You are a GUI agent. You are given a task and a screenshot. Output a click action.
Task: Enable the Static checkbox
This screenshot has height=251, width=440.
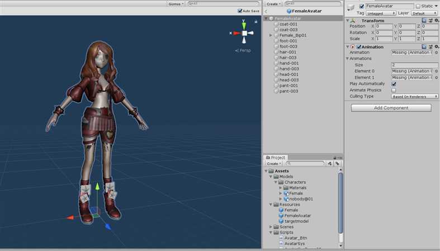418,6
